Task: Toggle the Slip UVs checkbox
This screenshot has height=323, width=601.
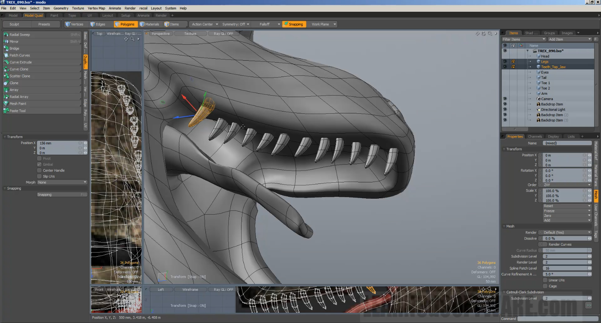Action: click(39, 176)
